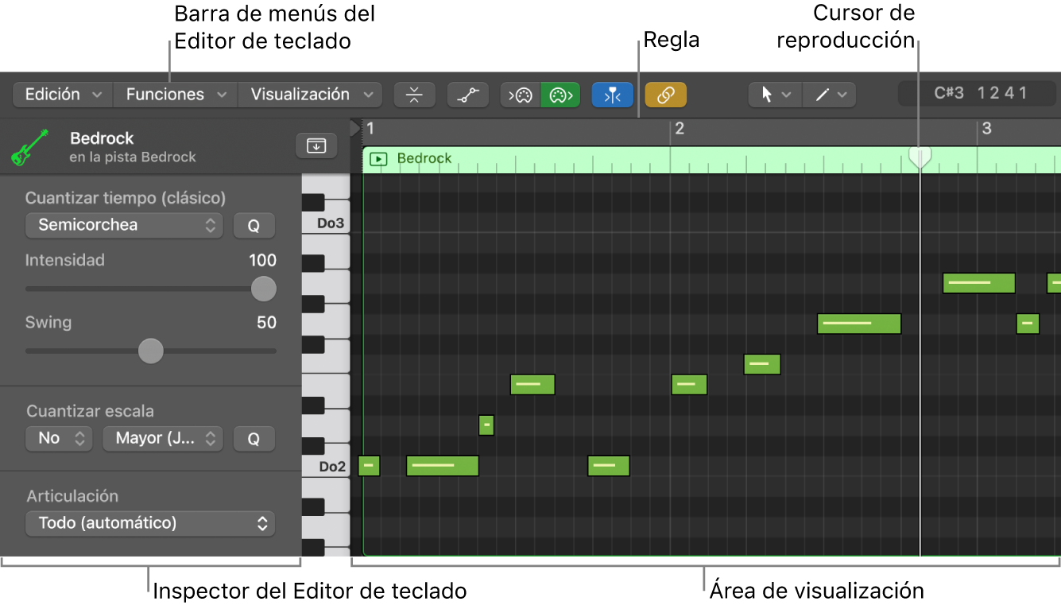Click the MIDI In piano icon

coord(519,94)
